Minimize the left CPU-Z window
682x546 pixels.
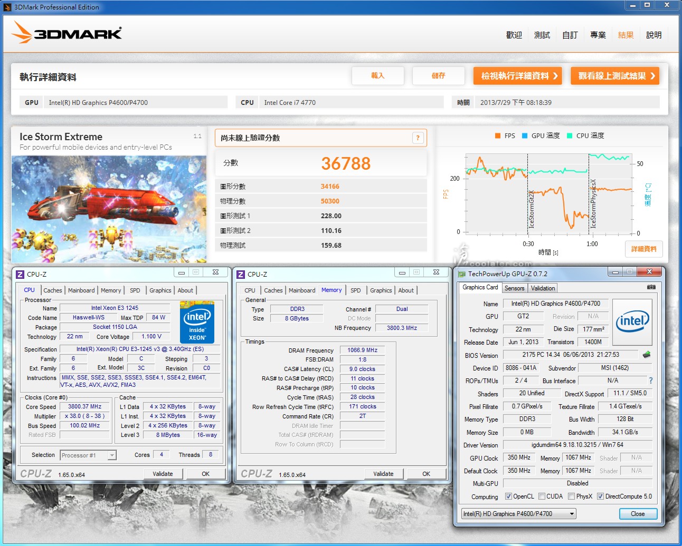tap(182, 272)
